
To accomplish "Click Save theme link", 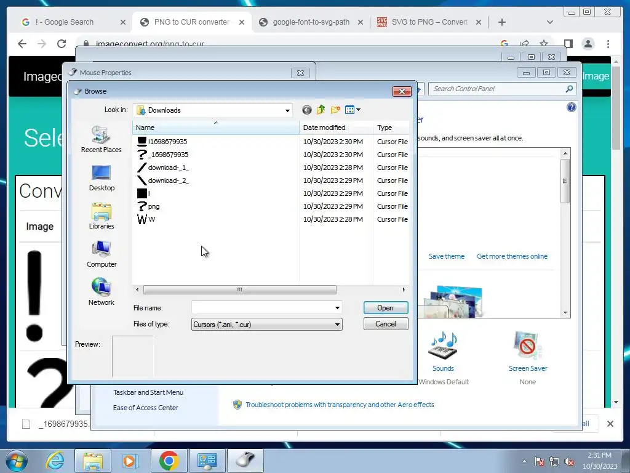I will click(x=446, y=256).
